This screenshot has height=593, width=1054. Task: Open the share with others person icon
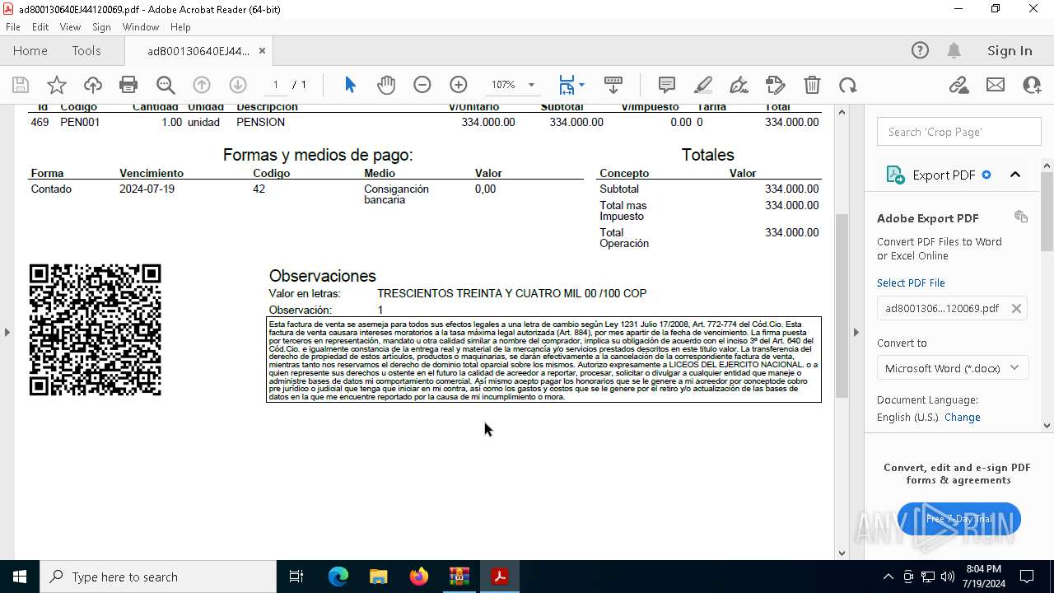pos(1032,85)
